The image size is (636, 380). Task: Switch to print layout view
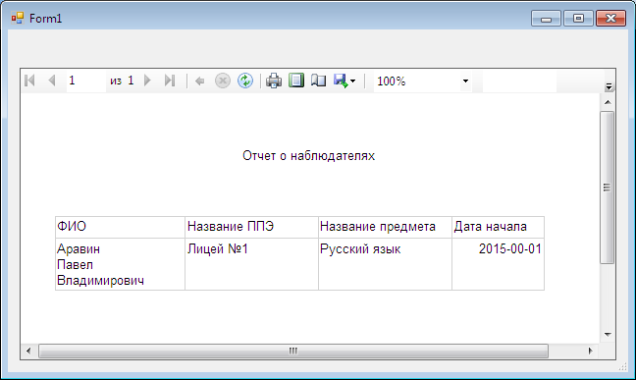coord(296,81)
